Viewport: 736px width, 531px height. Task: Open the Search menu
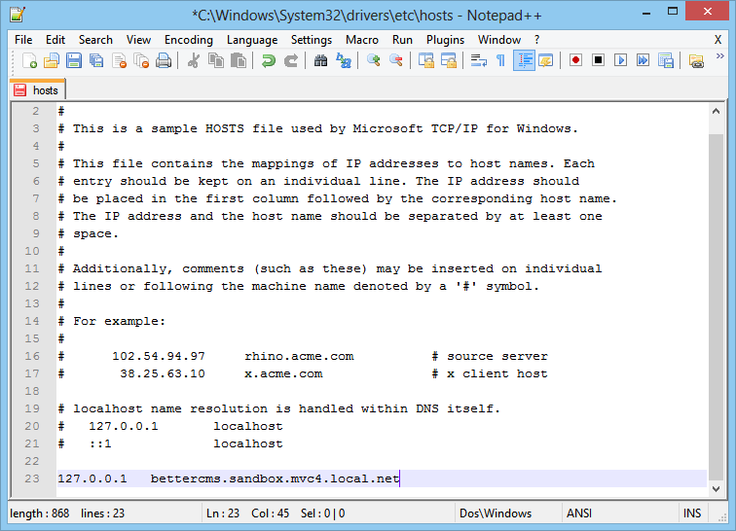click(x=95, y=40)
